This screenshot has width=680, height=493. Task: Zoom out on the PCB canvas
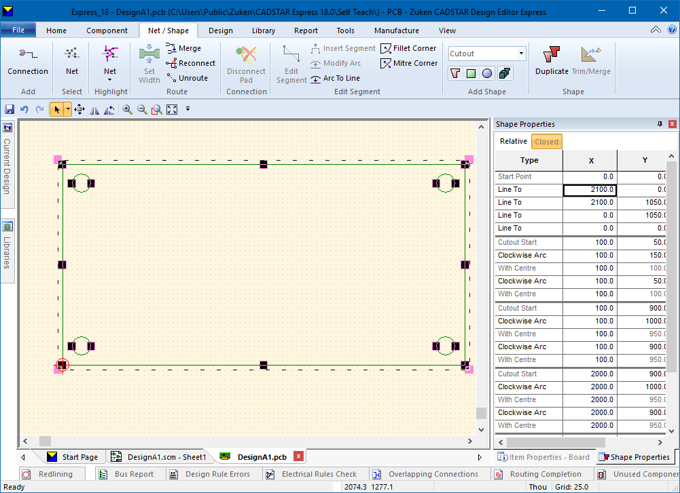pyautogui.click(x=142, y=109)
